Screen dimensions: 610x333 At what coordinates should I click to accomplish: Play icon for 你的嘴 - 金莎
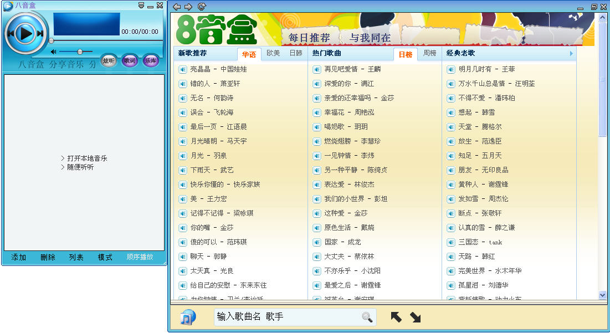pyautogui.click(x=183, y=228)
